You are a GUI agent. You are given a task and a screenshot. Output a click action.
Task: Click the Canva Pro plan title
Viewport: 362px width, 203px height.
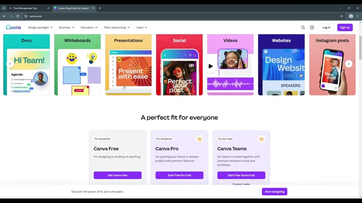(x=167, y=148)
